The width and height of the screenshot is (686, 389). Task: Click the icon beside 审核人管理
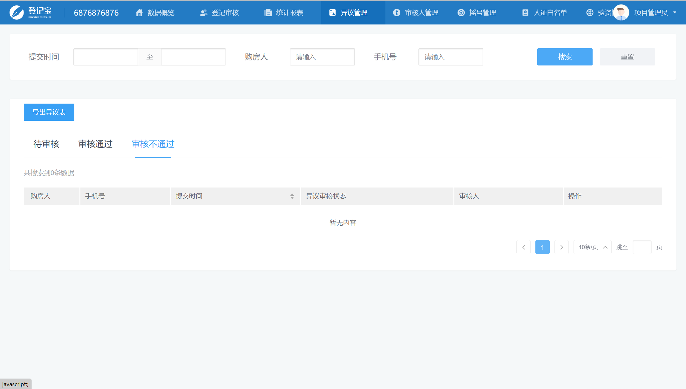click(x=397, y=13)
